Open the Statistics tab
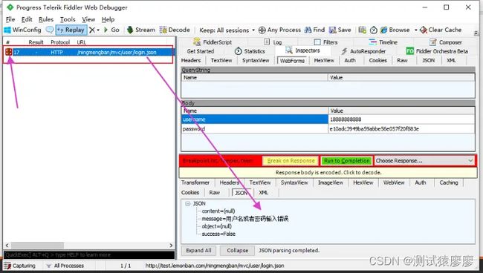Screen dimensions: 483x273 tap(250, 51)
